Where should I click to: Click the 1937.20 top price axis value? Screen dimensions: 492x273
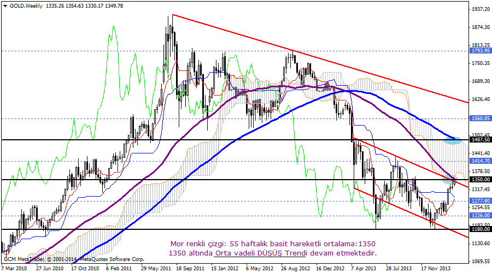479,9
